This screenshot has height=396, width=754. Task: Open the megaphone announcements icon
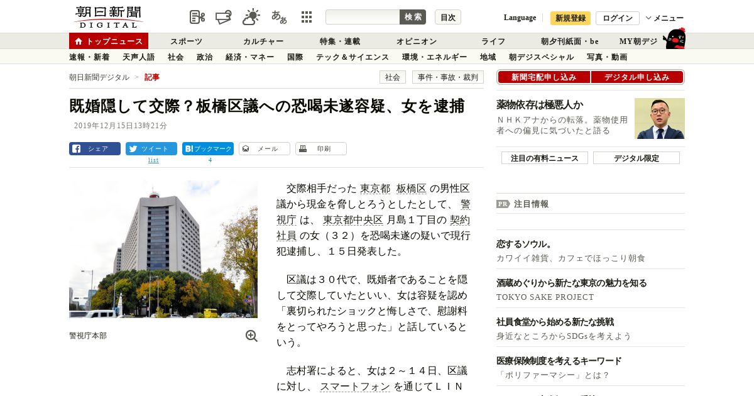point(224,17)
